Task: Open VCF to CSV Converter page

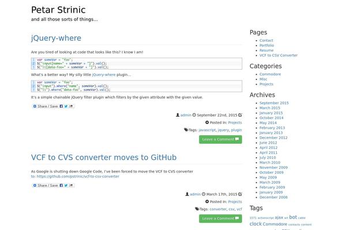Action: [x=279, y=55]
